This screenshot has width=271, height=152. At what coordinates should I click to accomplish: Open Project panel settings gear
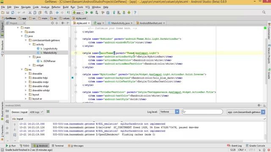coord(63,23)
